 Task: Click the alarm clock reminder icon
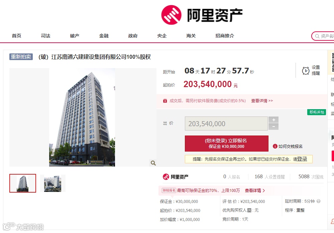306,70
